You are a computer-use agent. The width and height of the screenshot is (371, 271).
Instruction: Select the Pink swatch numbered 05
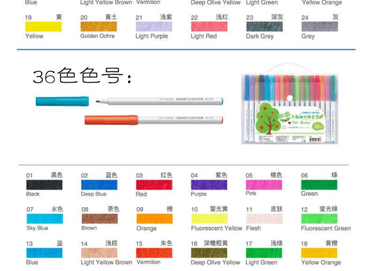point(264,185)
